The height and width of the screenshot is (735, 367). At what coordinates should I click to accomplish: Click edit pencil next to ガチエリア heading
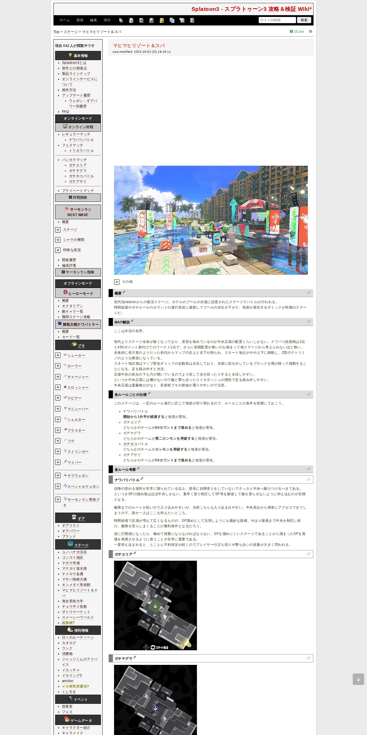(135, 553)
